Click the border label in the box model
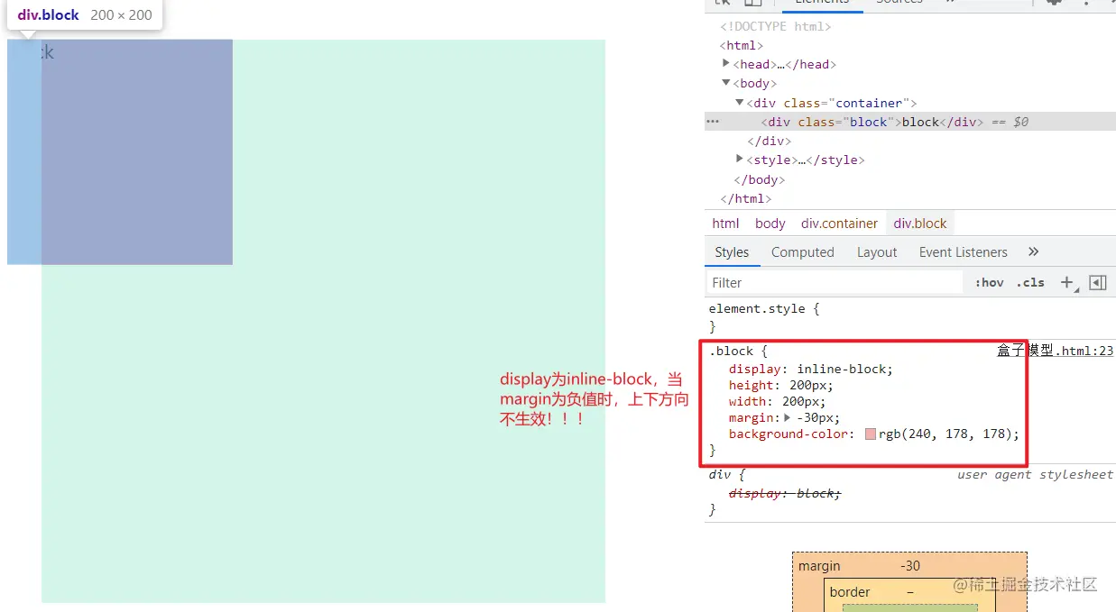The image size is (1116, 612). 850,592
